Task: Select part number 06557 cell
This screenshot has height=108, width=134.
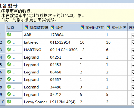Action: [64, 79]
